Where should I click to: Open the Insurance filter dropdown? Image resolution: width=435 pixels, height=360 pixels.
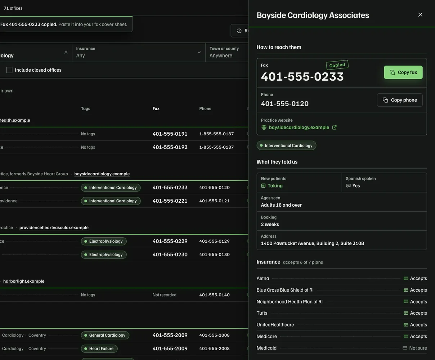point(139,52)
